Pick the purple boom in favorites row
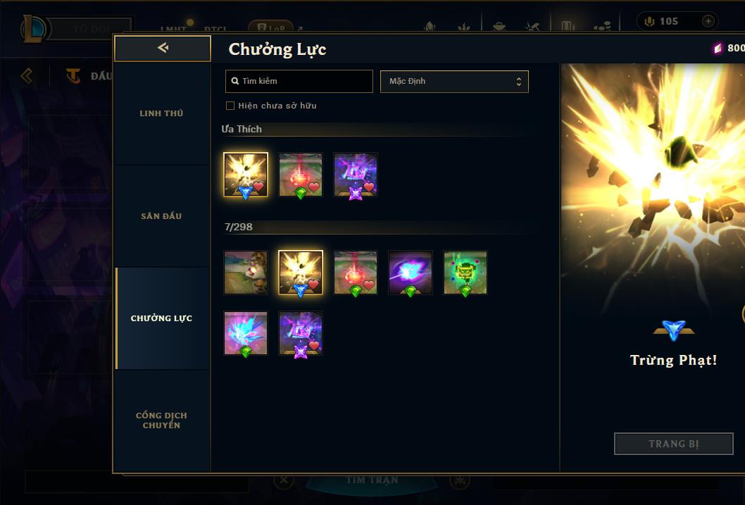 [x=356, y=175]
